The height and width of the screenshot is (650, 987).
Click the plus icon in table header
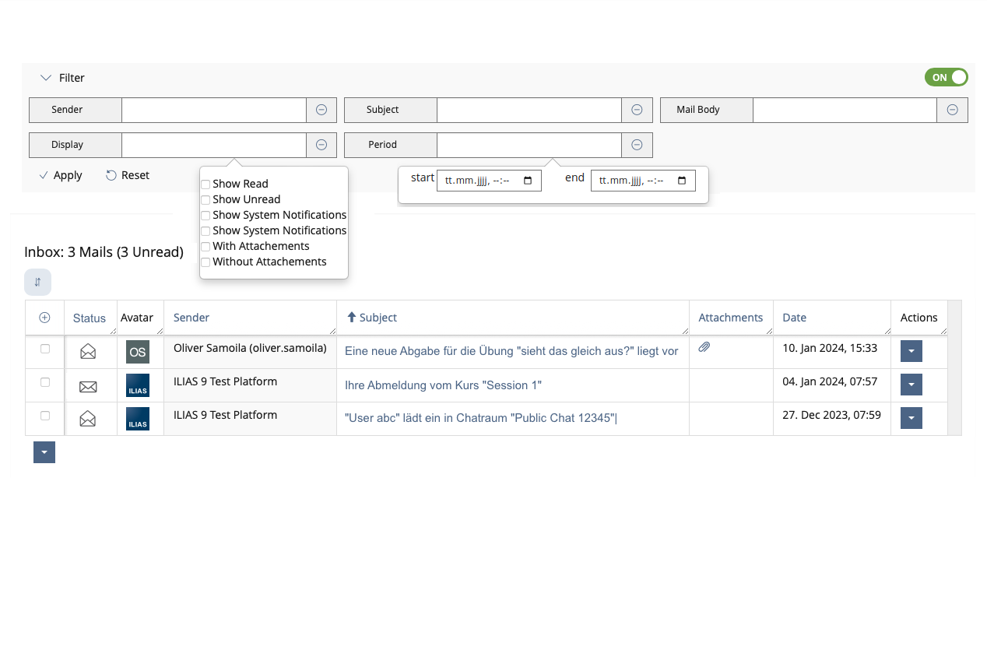[44, 318]
